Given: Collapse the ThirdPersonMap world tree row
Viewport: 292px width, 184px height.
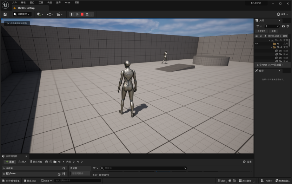Looking at the screenshot, I should click(270, 40).
